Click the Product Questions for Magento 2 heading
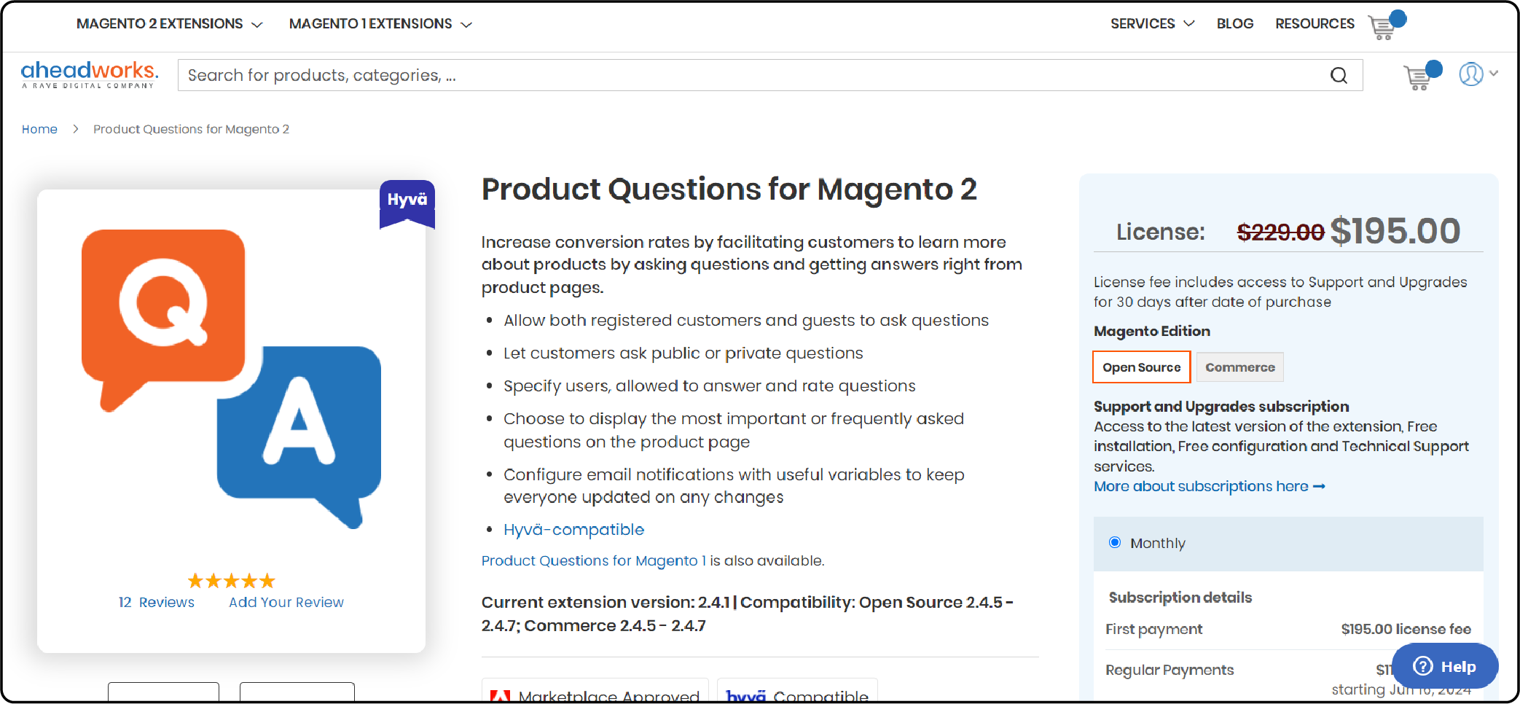This screenshot has height=704, width=1520. coord(729,189)
